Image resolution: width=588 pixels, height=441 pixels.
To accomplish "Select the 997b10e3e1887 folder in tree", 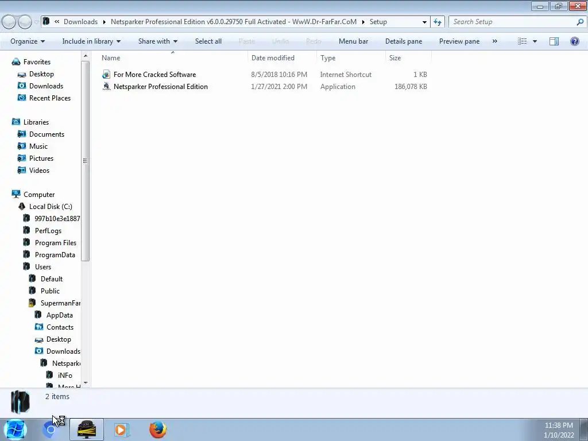I will (x=57, y=219).
